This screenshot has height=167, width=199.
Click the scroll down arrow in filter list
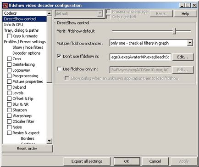49,141
